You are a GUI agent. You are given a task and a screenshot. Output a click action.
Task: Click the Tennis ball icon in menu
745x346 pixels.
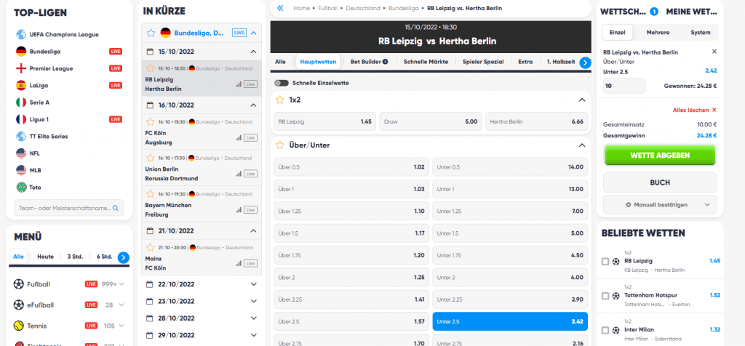18,326
